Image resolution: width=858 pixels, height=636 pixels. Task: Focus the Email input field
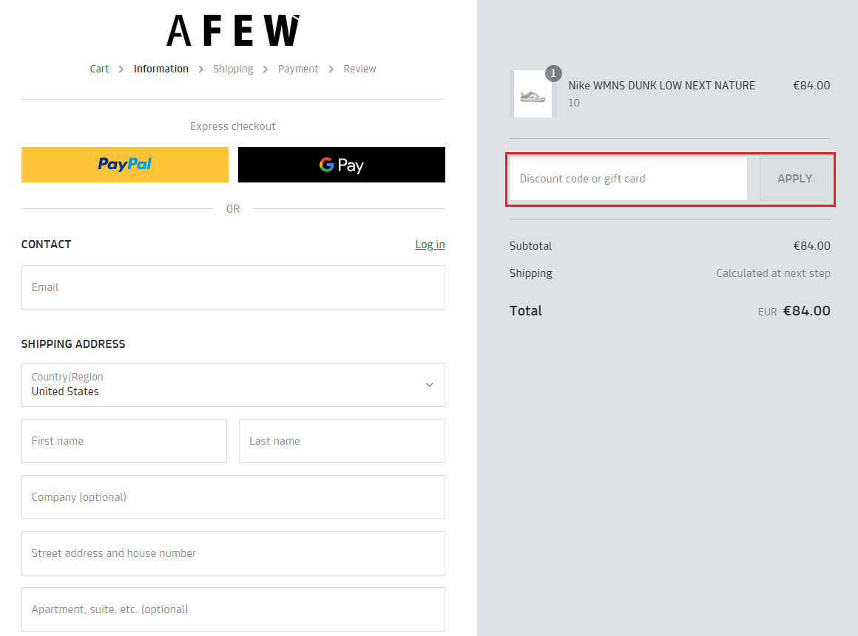[233, 287]
